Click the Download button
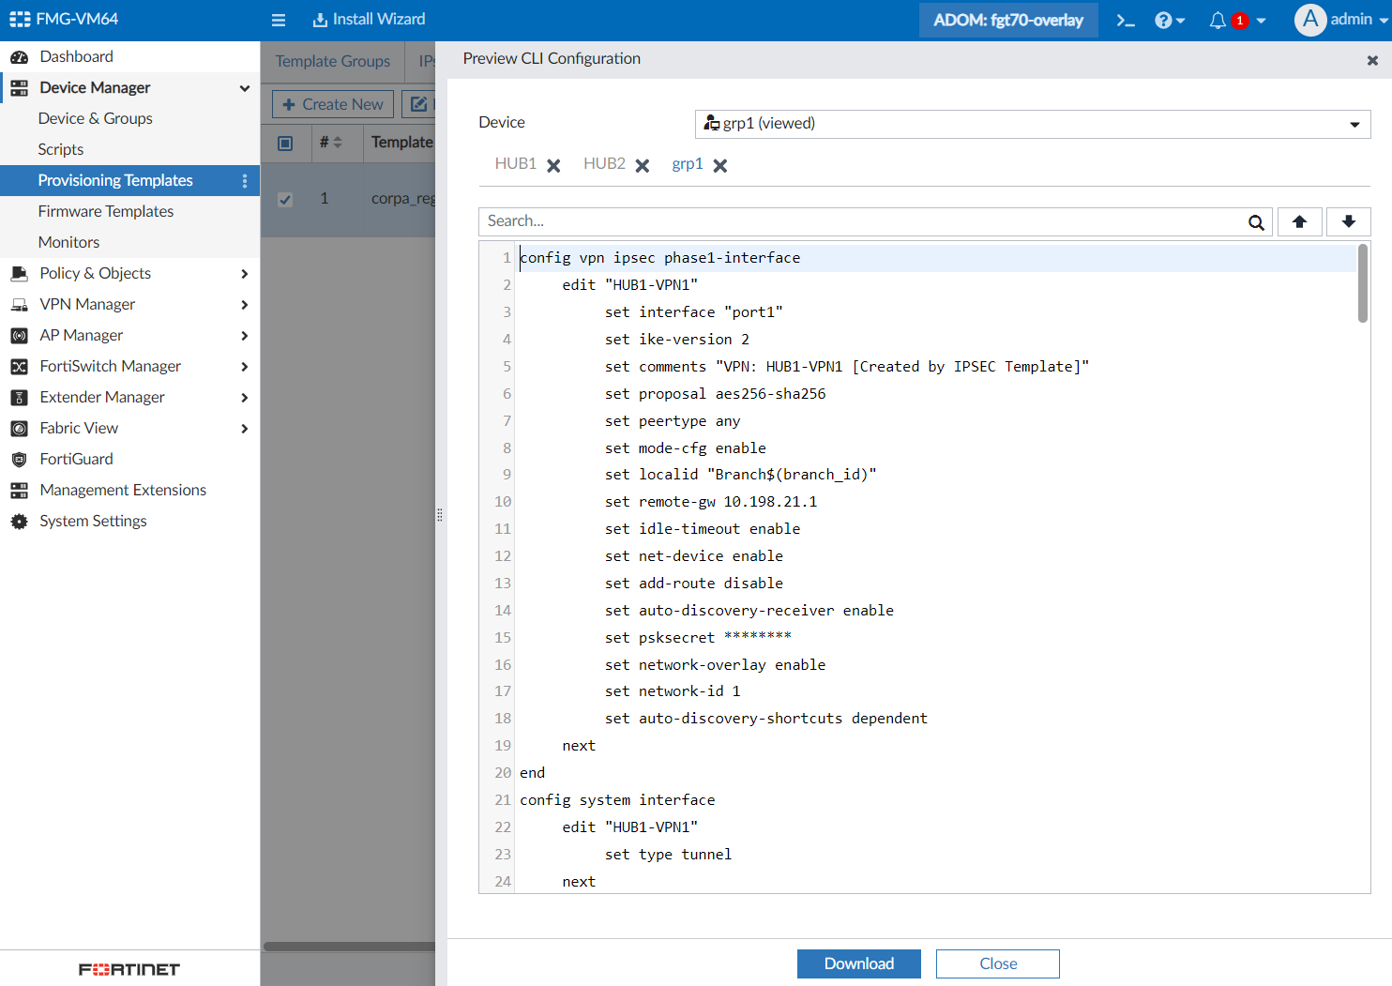This screenshot has height=986, width=1392. click(x=858, y=963)
